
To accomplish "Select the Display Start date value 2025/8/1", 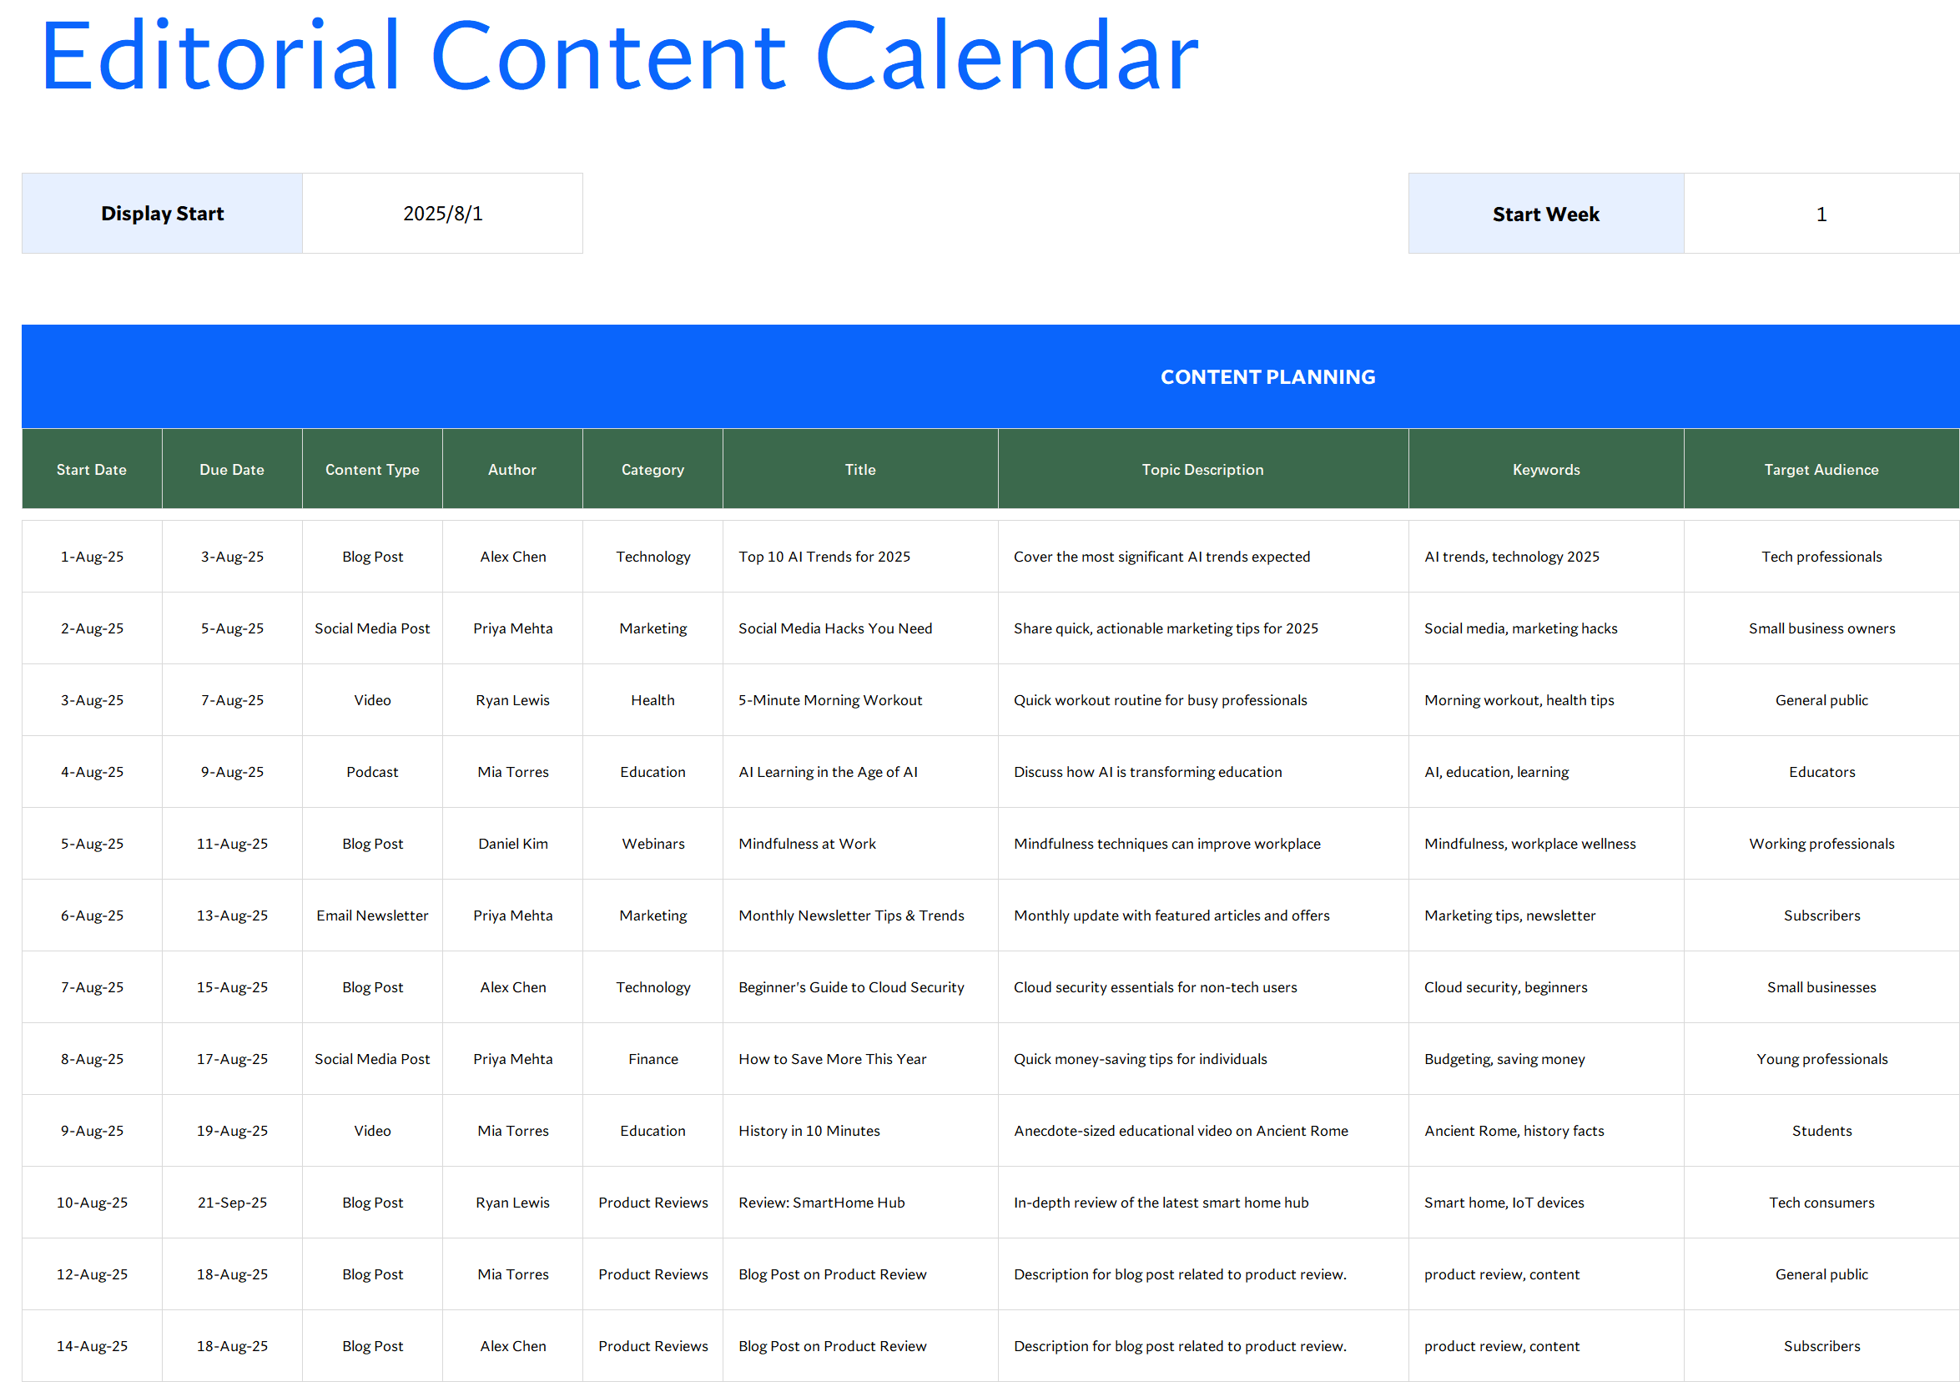I will coord(442,214).
